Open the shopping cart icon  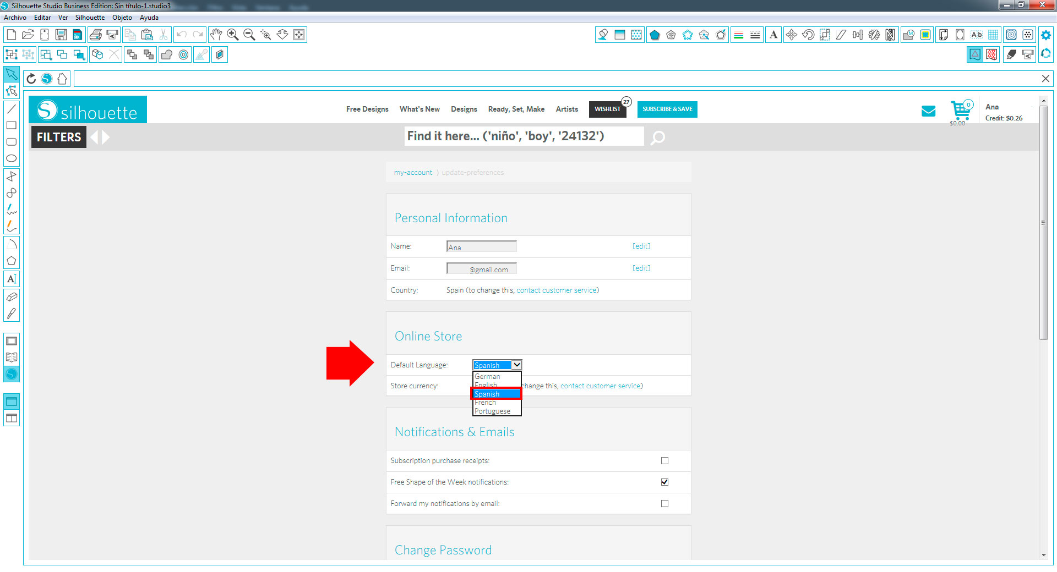pos(961,110)
